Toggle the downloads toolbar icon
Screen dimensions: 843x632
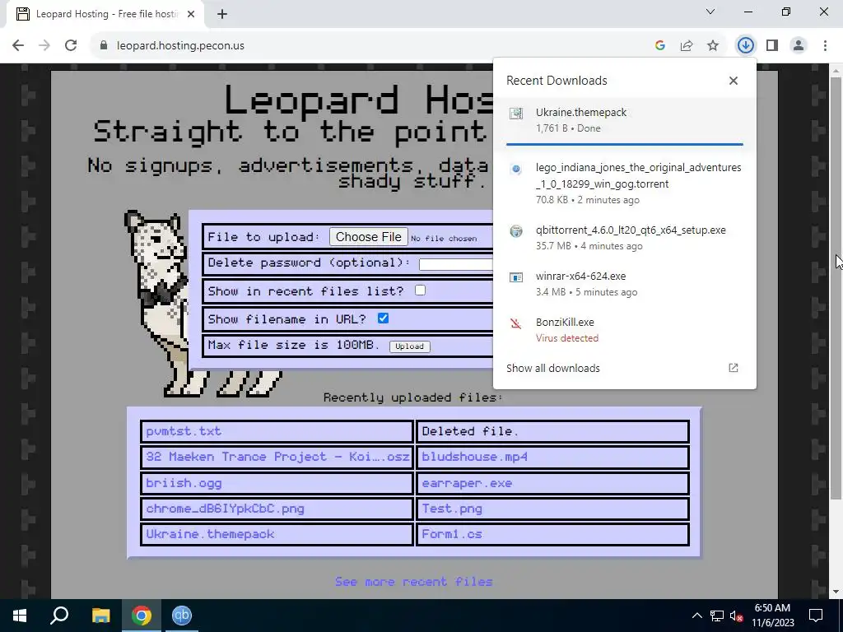[x=745, y=46]
